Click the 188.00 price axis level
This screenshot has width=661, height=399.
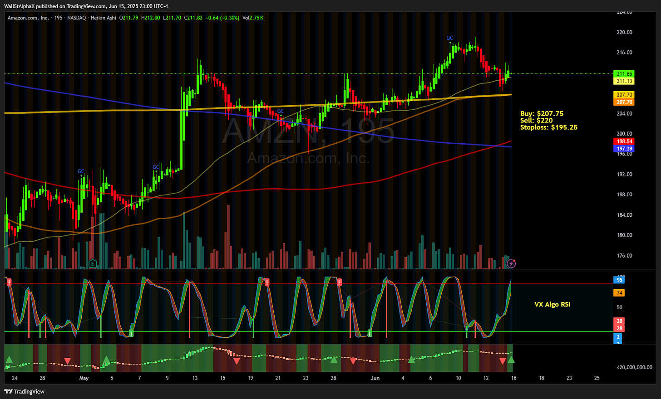[625, 195]
